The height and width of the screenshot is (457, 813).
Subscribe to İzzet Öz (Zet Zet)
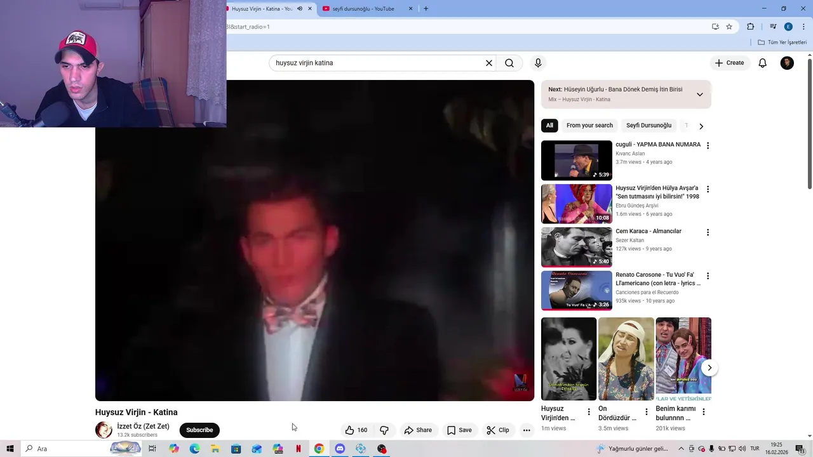(x=199, y=430)
